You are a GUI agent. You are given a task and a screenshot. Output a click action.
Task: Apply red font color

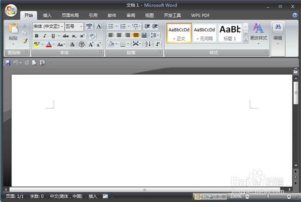(49, 45)
